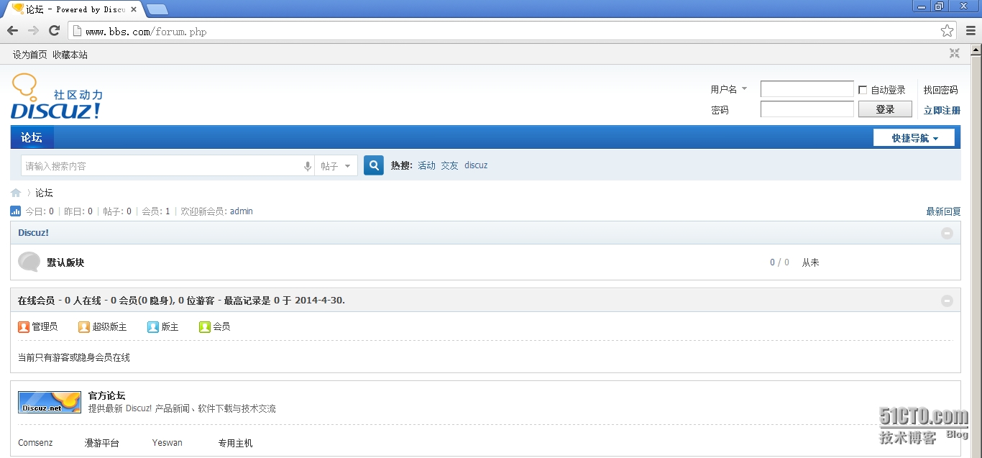Collapse the 在线会员 section
The width and height of the screenshot is (982, 458).
click(x=947, y=301)
